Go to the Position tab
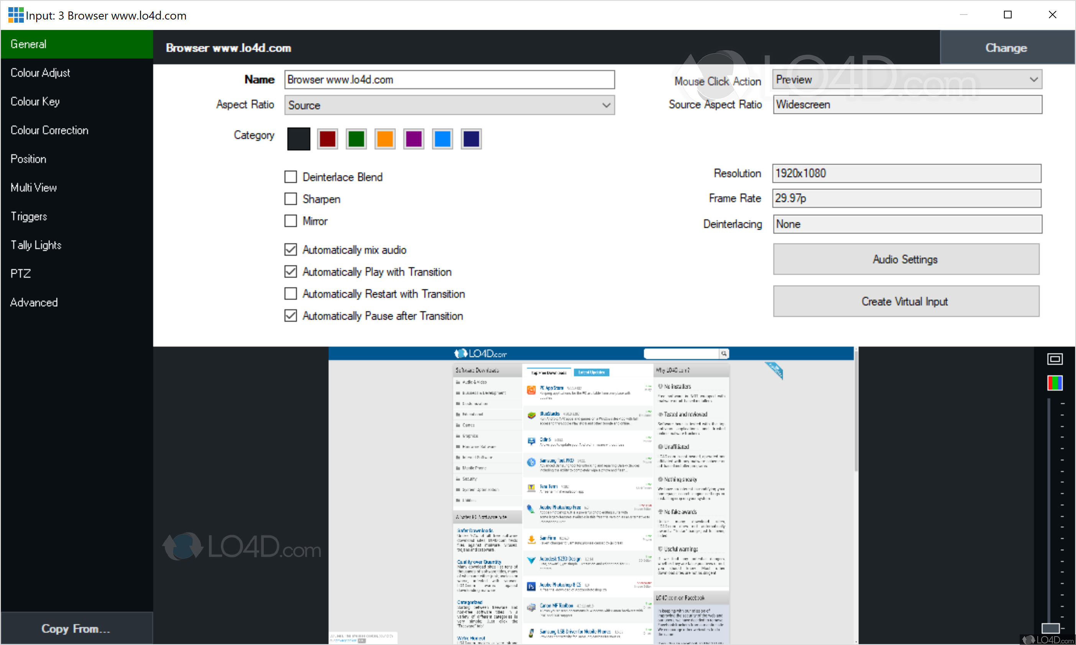Viewport: 1076px width, 645px height. (x=77, y=159)
